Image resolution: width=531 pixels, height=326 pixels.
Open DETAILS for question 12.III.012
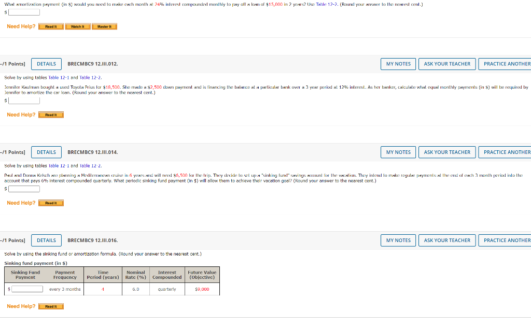click(46, 64)
